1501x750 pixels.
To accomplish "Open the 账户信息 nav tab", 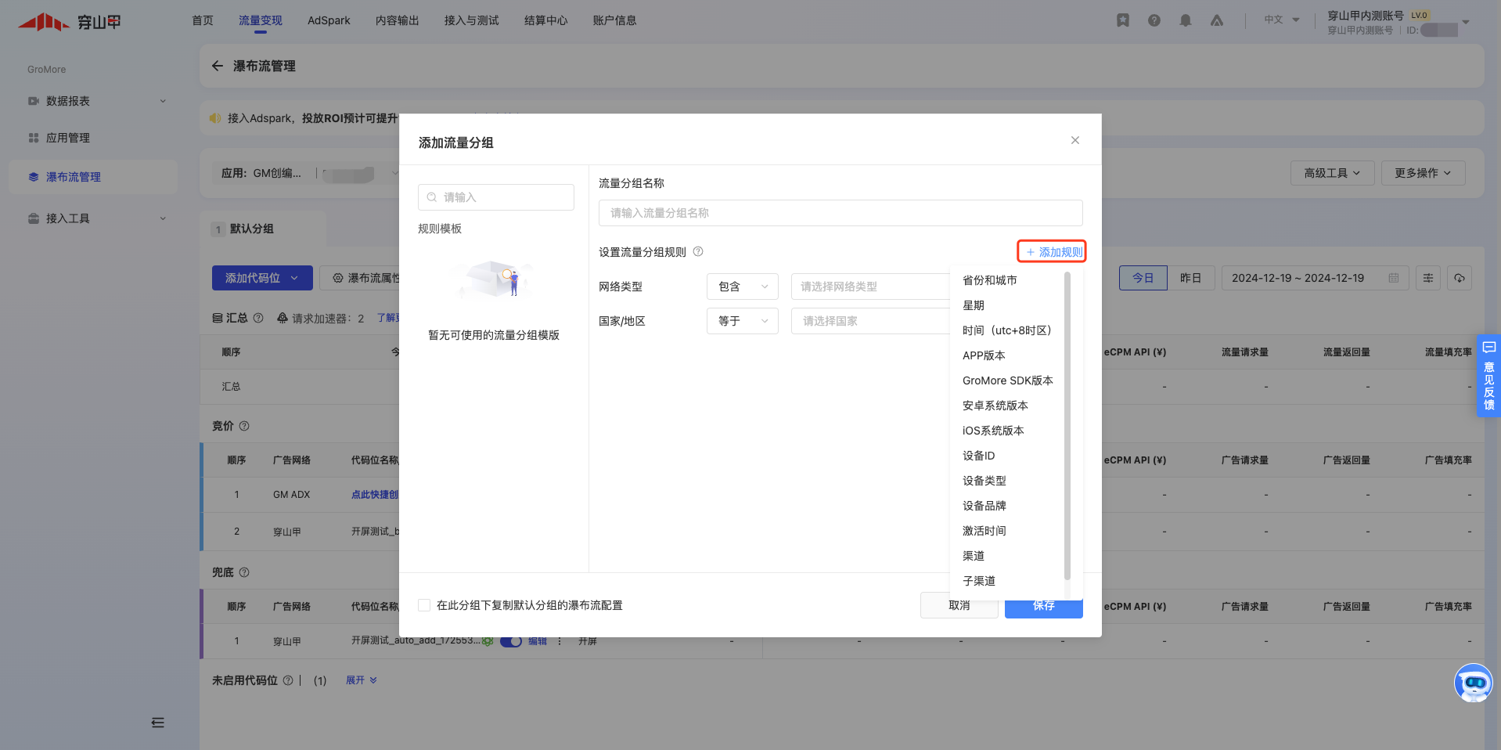I will (x=615, y=20).
